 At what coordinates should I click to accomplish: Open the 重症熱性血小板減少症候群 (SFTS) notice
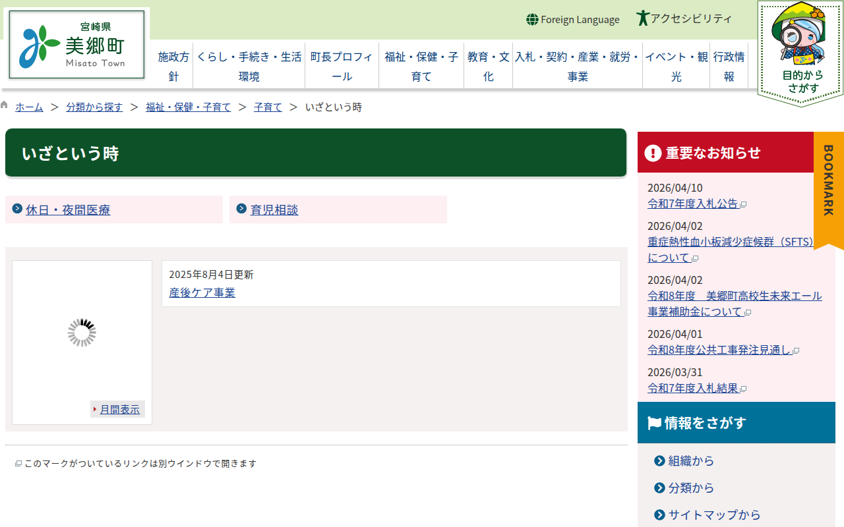[731, 250]
